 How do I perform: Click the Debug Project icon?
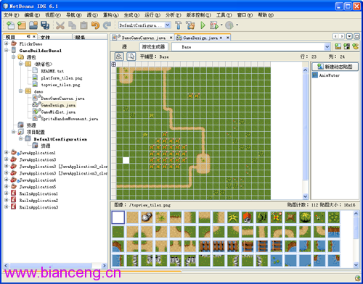(x=214, y=25)
